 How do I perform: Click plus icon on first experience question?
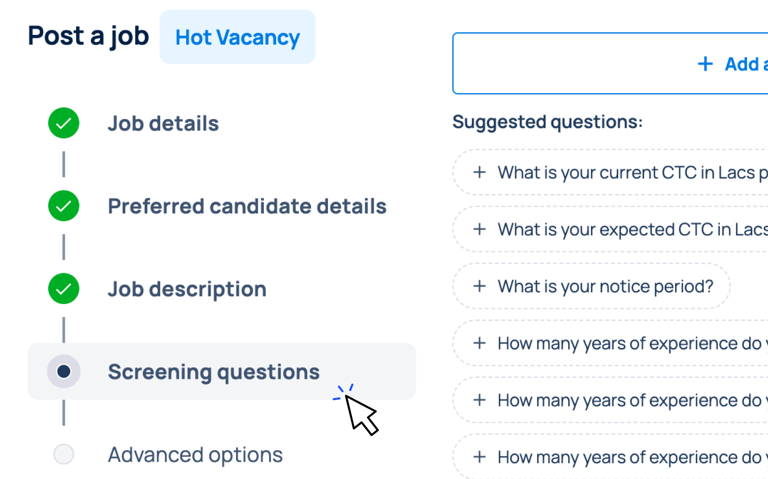(479, 343)
